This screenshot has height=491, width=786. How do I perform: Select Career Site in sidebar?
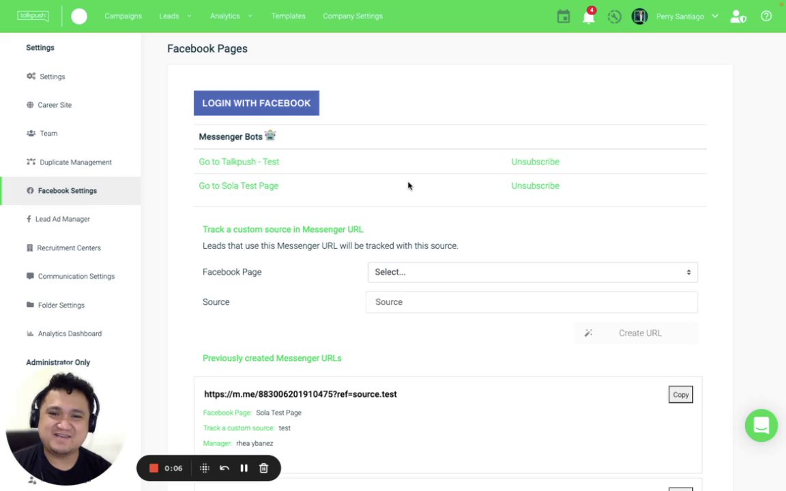(x=55, y=105)
